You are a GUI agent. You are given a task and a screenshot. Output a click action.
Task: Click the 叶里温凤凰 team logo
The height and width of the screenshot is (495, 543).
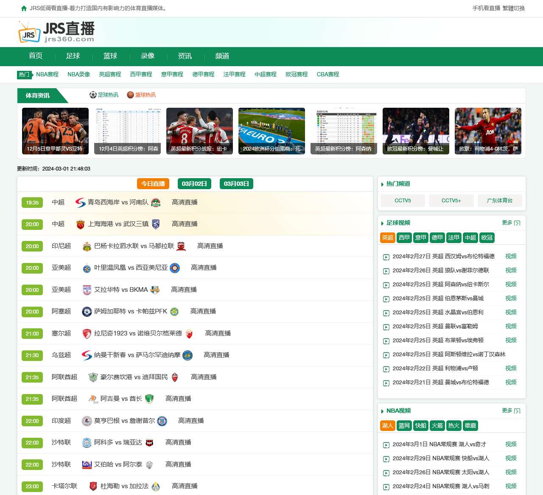click(x=87, y=268)
